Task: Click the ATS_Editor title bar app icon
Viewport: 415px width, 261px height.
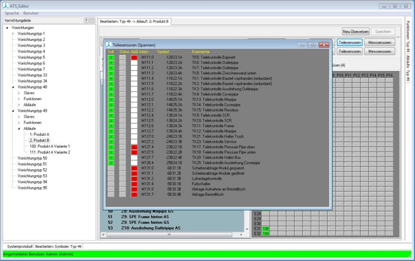Action: click(5, 6)
